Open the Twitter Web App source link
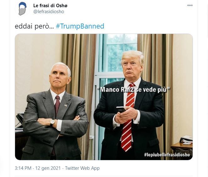 (82, 168)
